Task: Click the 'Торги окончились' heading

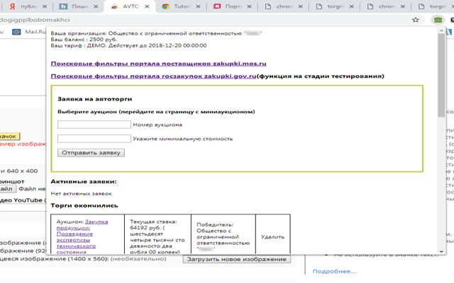Action: [84, 206]
